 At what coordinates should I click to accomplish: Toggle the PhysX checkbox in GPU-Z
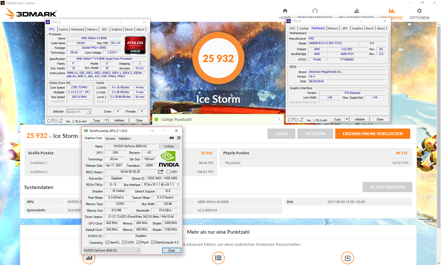point(138,242)
